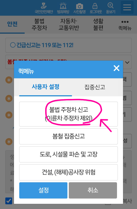Open the hamburger menu

click(127, 7)
